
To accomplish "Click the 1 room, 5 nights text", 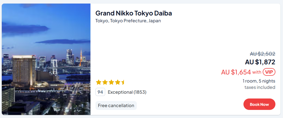I will click(259, 81).
